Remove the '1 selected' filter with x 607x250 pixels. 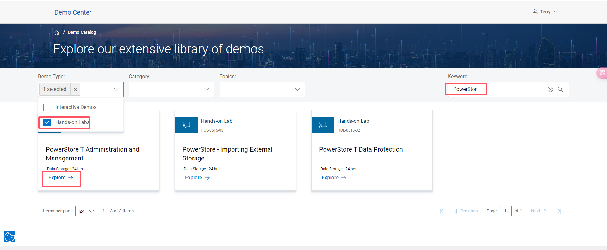pos(75,89)
